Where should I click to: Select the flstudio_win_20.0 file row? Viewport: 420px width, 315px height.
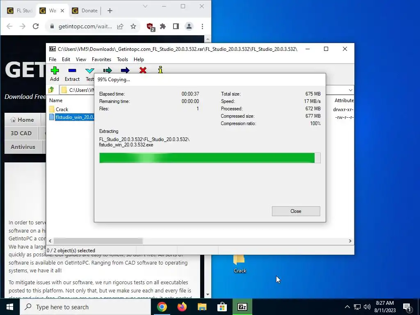click(x=71, y=117)
